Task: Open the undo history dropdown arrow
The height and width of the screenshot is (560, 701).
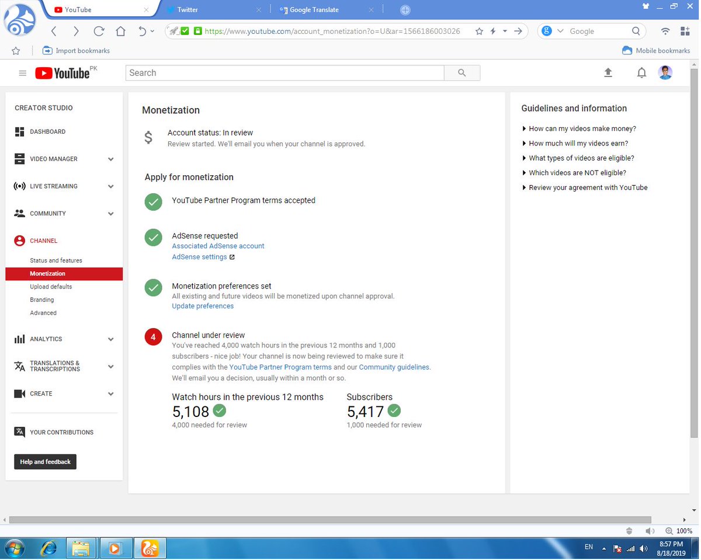Action: pos(152,32)
